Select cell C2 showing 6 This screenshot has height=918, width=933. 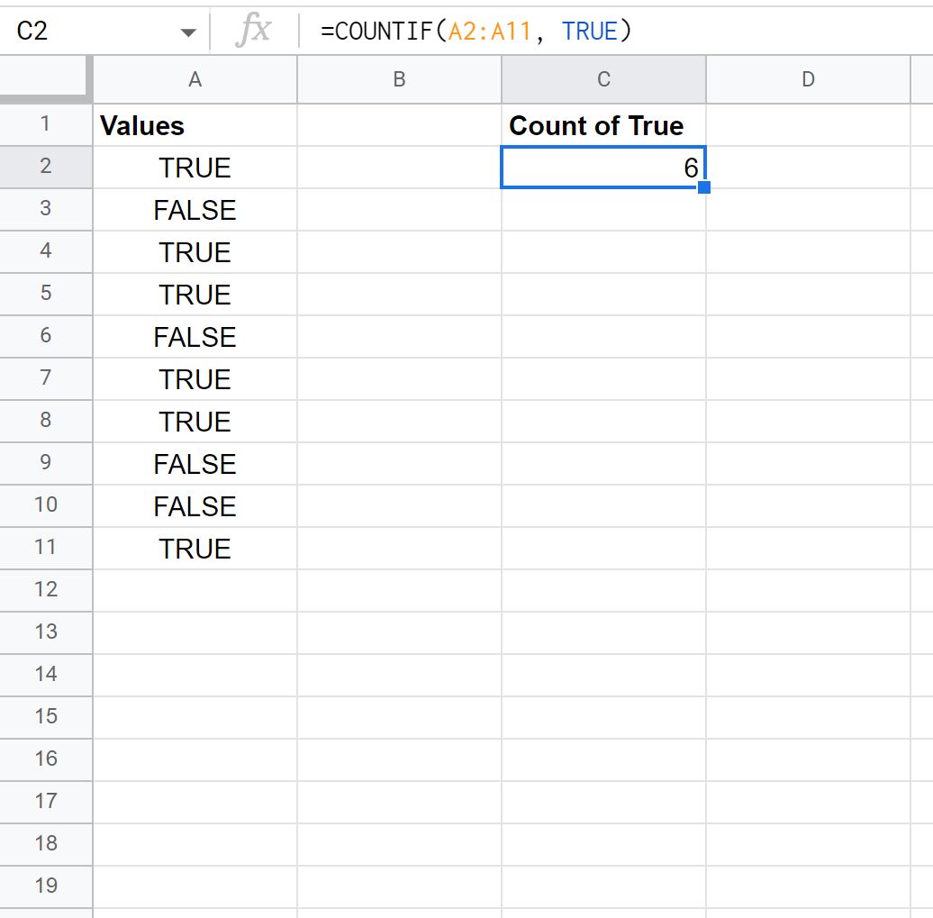603,168
